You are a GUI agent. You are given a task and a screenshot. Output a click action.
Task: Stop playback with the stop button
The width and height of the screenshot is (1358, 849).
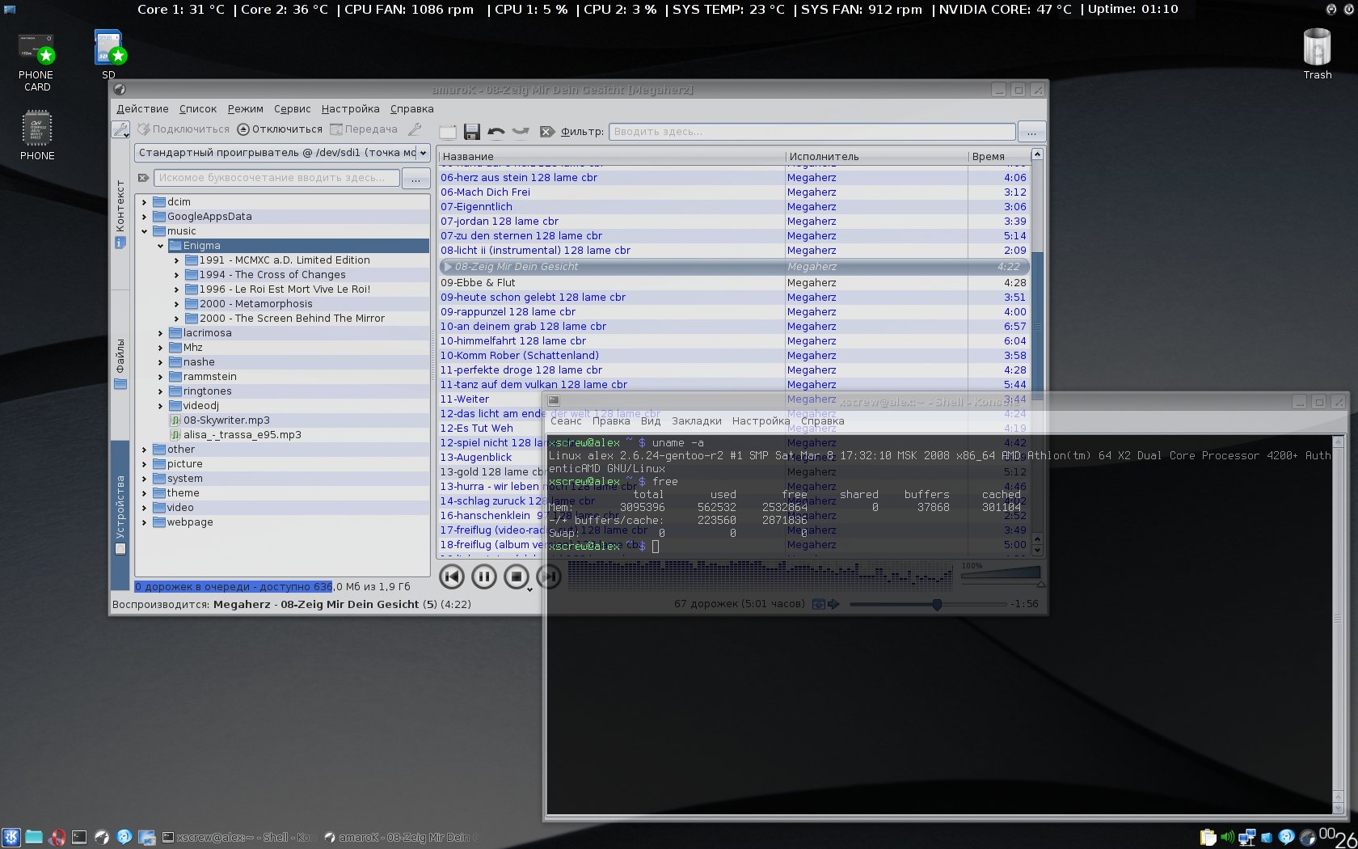click(516, 577)
